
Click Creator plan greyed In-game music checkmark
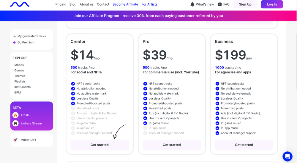(x=73, y=123)
